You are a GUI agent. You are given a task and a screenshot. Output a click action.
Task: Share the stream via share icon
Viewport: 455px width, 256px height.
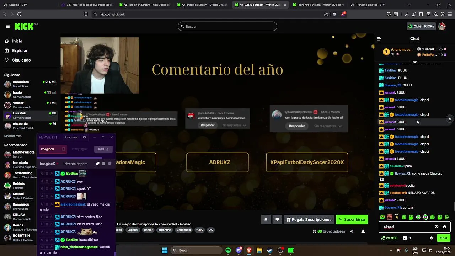coord(352,231)
